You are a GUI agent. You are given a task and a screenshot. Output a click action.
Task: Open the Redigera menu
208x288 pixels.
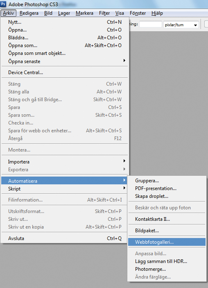pos(29,13)
